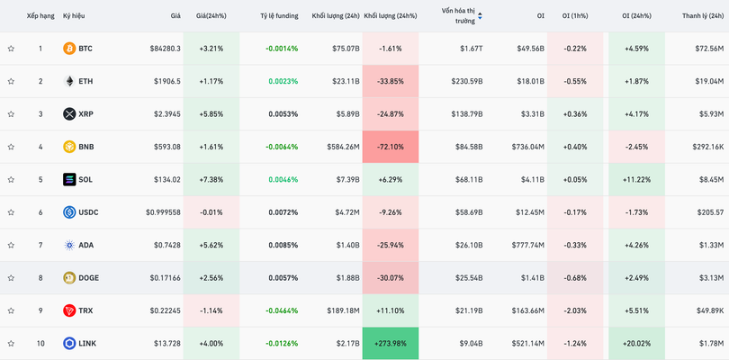Click the Bitcoin (BTC) coin icon
Viewport: 729px width, 360px height.
click(x=69, y=49)
